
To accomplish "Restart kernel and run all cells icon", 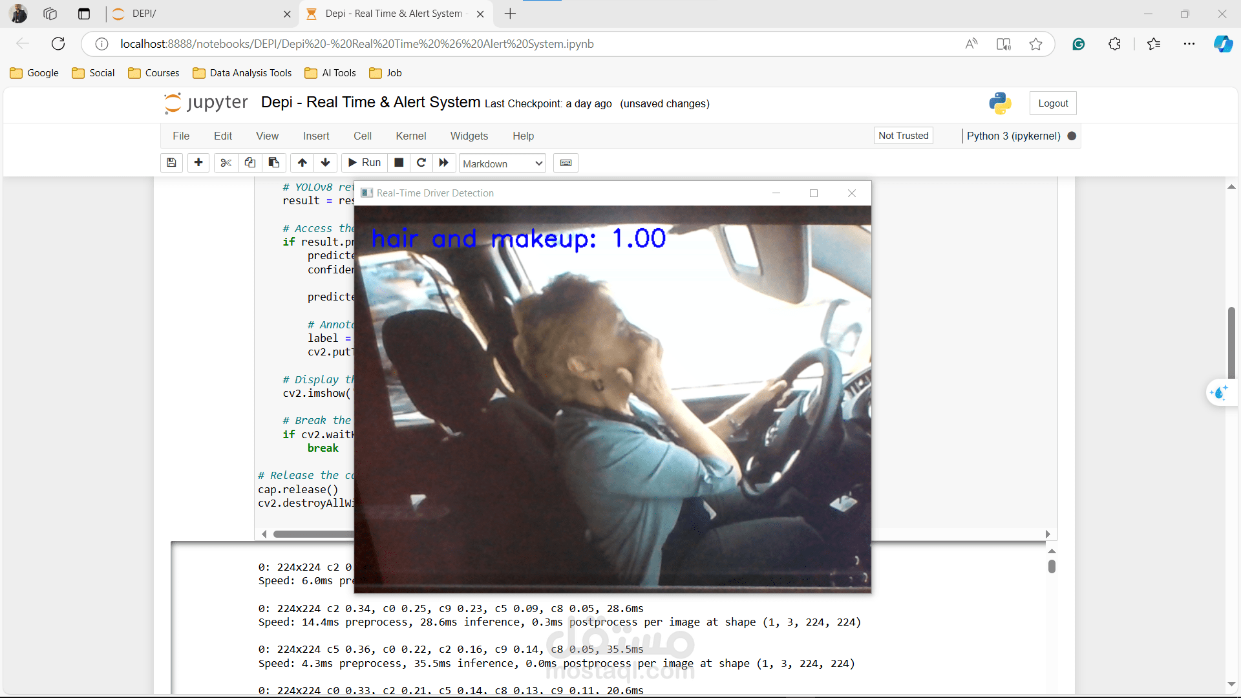I will pyautogui.click(x=443, y=163).
